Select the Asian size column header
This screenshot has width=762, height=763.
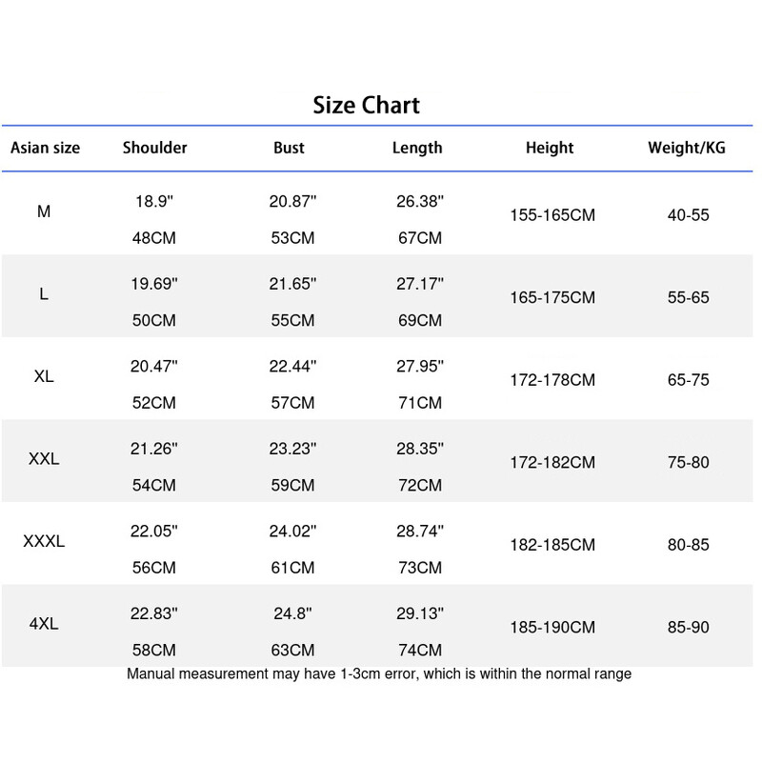tap(45, 148)
